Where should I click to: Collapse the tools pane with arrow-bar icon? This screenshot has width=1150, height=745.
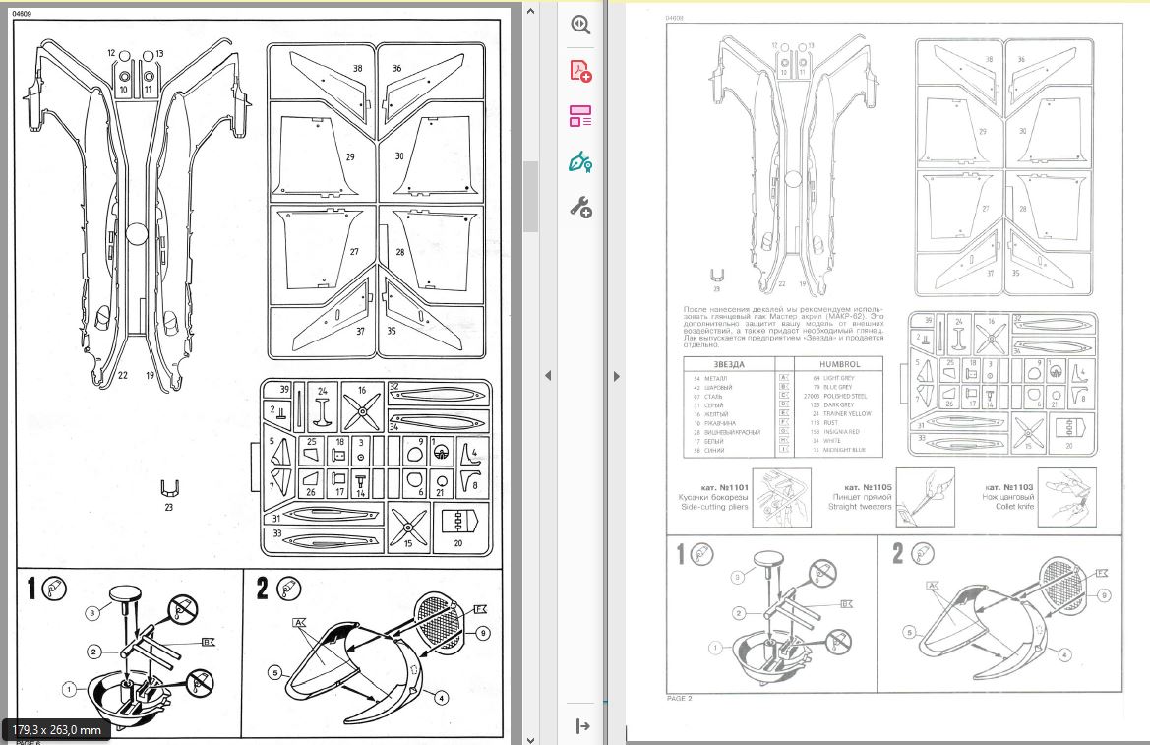click(x=580, y=726)
